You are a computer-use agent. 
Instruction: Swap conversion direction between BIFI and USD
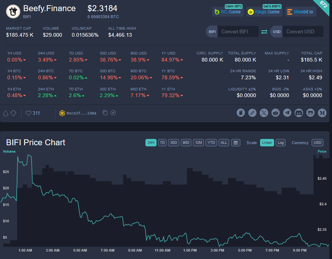pyautogui.click(x=264, y=32)
